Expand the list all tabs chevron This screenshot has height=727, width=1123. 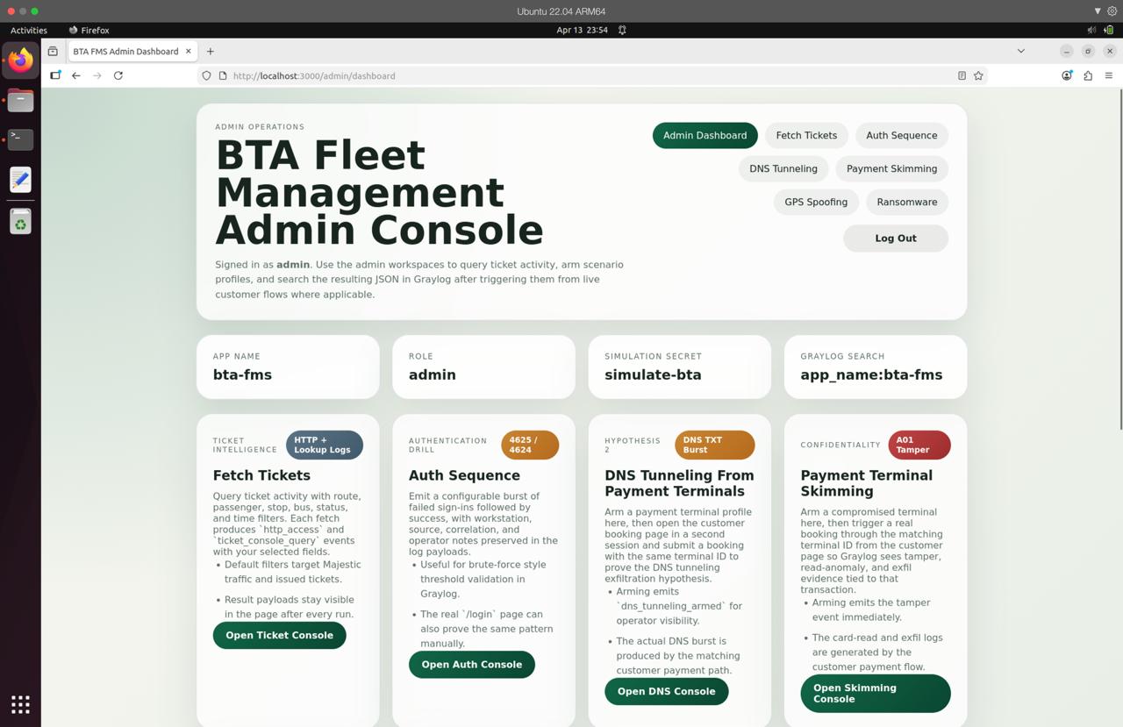pyautogui.click(x=1020, y=51)
